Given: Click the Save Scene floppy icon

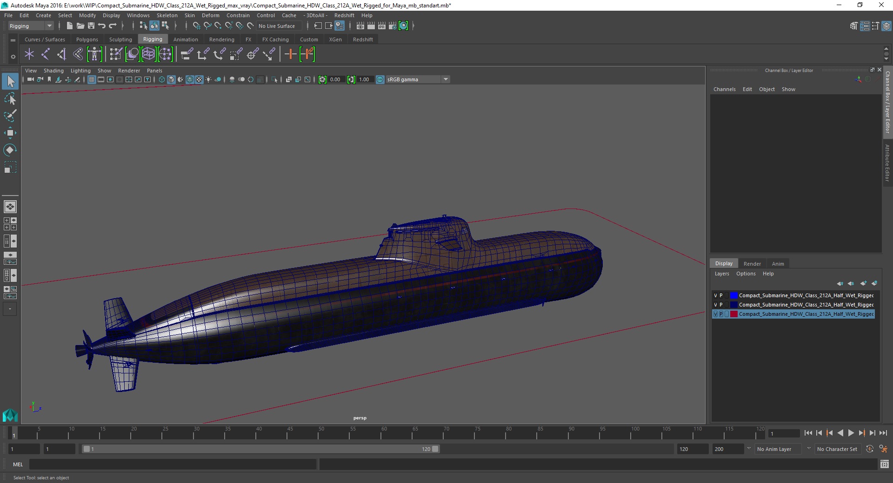Looking at the screenshot, I should coord(91,26).
